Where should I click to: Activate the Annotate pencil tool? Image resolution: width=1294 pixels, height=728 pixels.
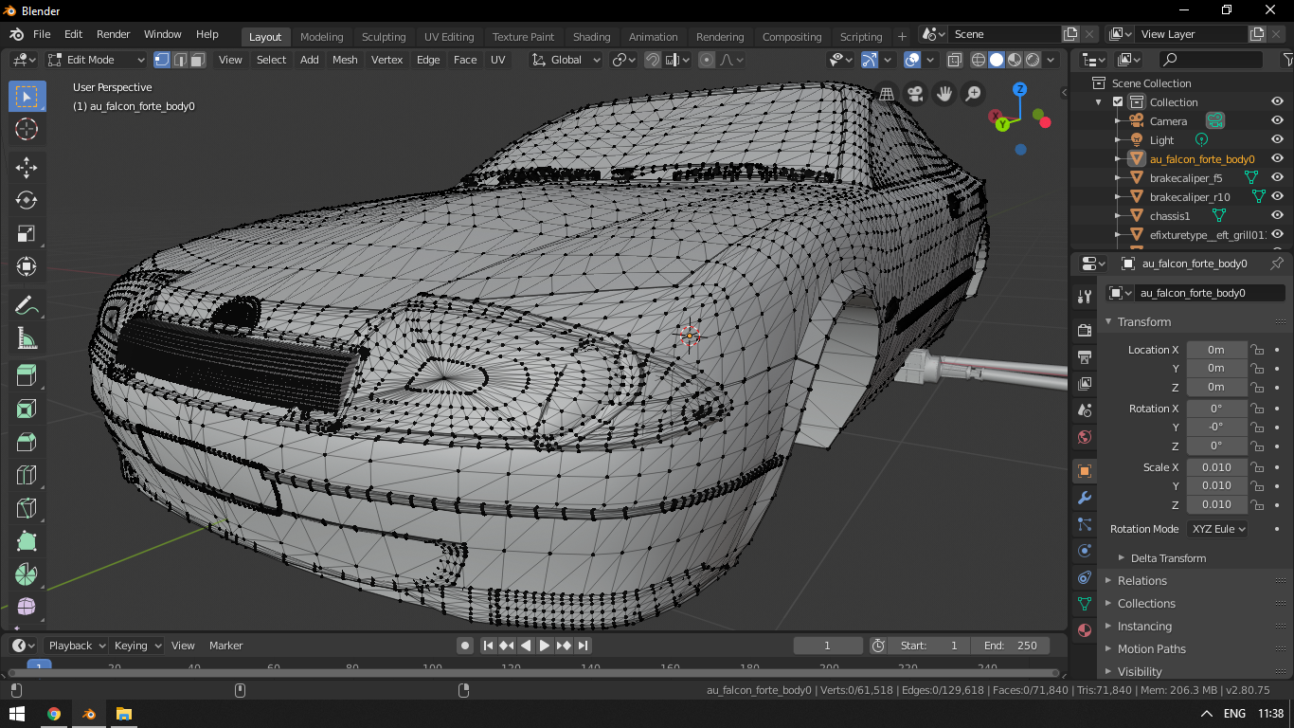(x=27, y=305)
